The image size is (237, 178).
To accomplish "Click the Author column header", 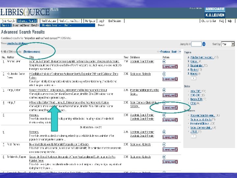I will [x=11, y=57].
